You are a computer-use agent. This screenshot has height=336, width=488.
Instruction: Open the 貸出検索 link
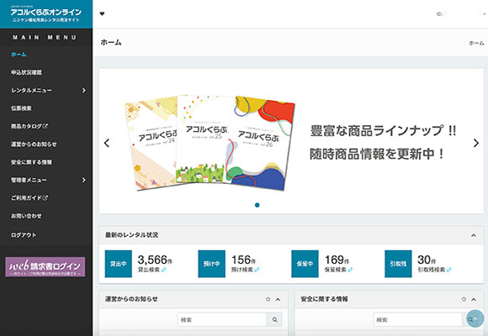click(x=152, y=270)
